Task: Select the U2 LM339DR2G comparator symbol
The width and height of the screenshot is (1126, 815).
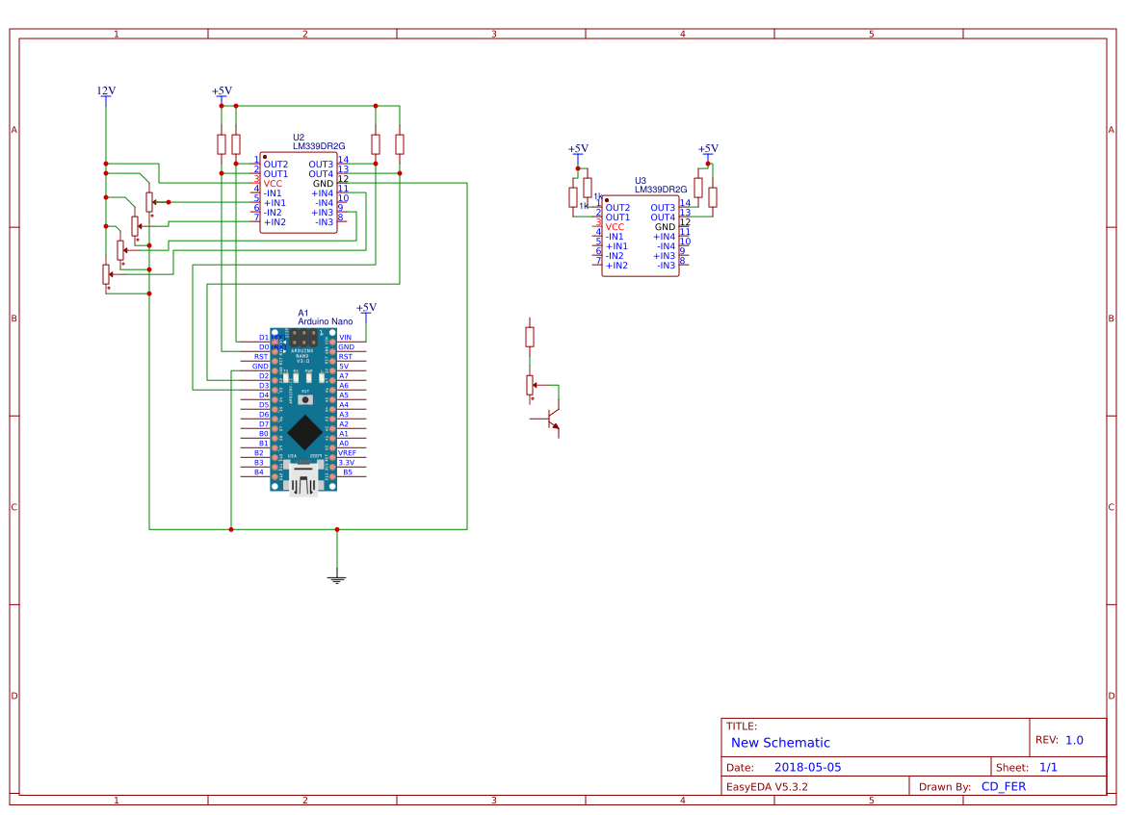Action: click(x=299, y=192)
